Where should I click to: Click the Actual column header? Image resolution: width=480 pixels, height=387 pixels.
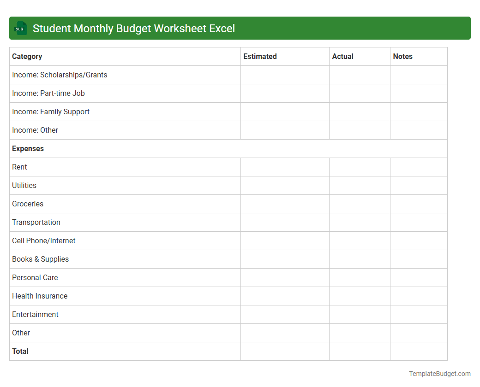(343, 56)
